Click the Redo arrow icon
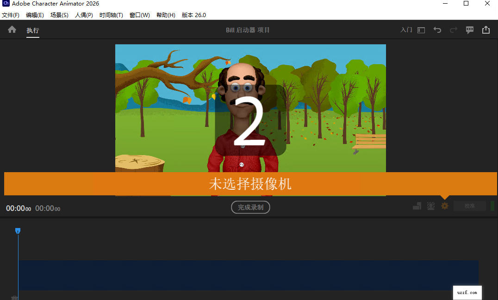The height and width of the screenshot is (300, 498). tap(453, 30)
